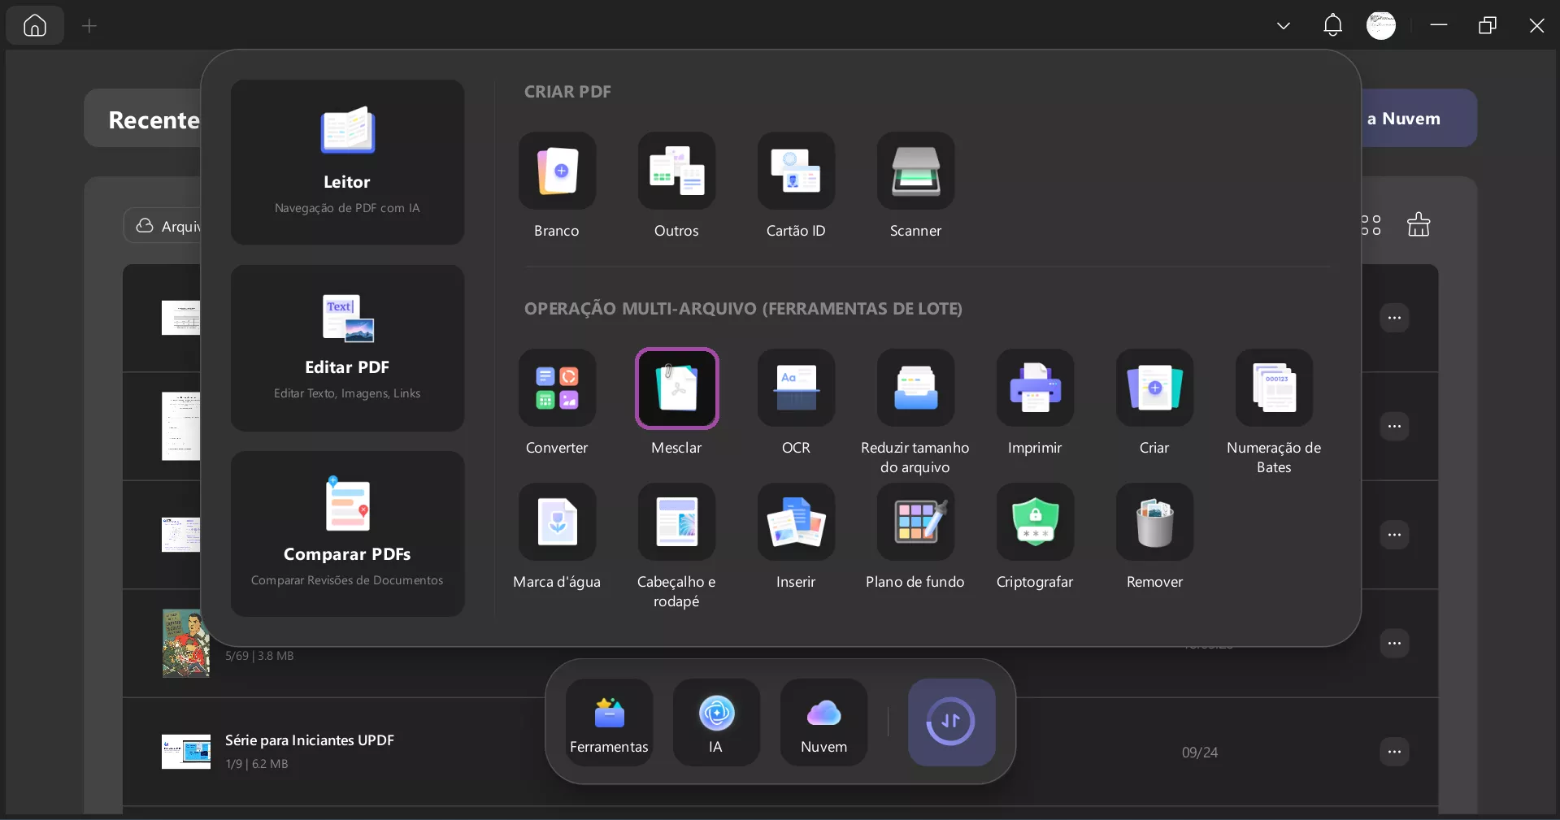Screen dimensions: 1560x820
Task: Open the Plano de fundo tool
Action: tap(915, 522)
